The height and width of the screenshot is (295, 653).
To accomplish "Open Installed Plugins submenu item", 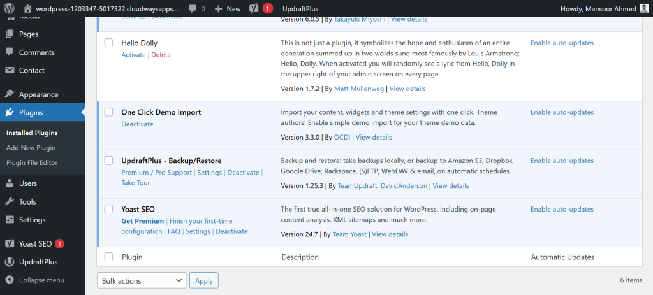I will (32, 133).
